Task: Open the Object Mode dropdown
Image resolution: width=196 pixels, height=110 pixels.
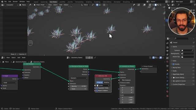Action: (x=40, y=5)
